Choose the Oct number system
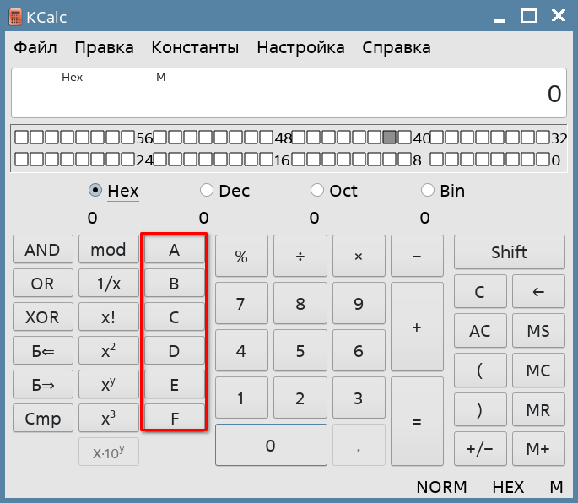 click(317, 191)
